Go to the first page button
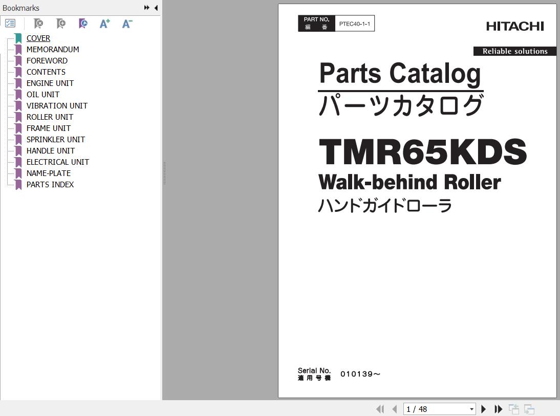The image size is (560, 416). pos(380,409)
